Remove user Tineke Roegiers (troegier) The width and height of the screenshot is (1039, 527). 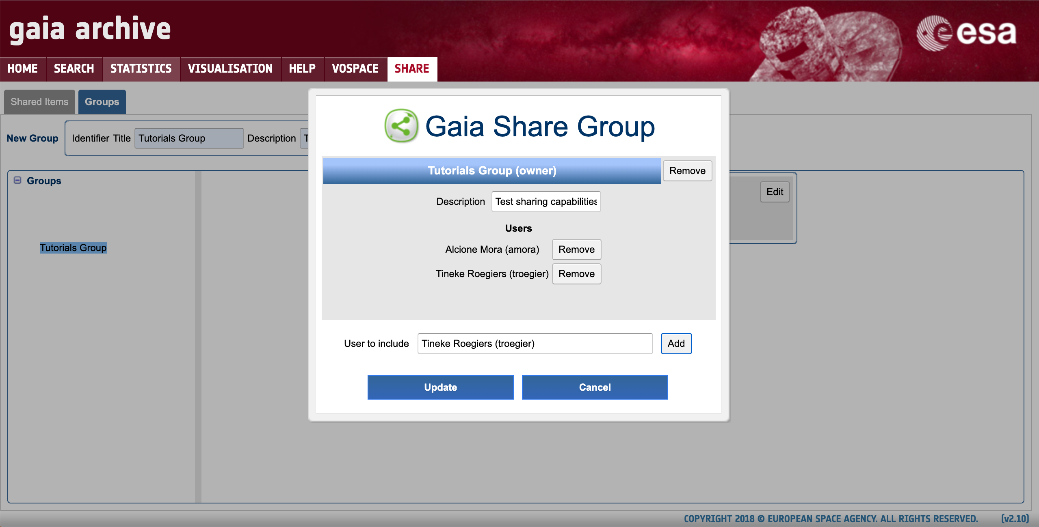click(x=576, y=274)
